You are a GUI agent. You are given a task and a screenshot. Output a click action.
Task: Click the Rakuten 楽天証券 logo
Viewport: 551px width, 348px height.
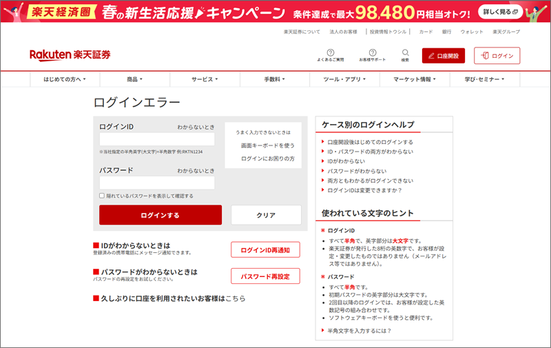(x=70, y=55)
